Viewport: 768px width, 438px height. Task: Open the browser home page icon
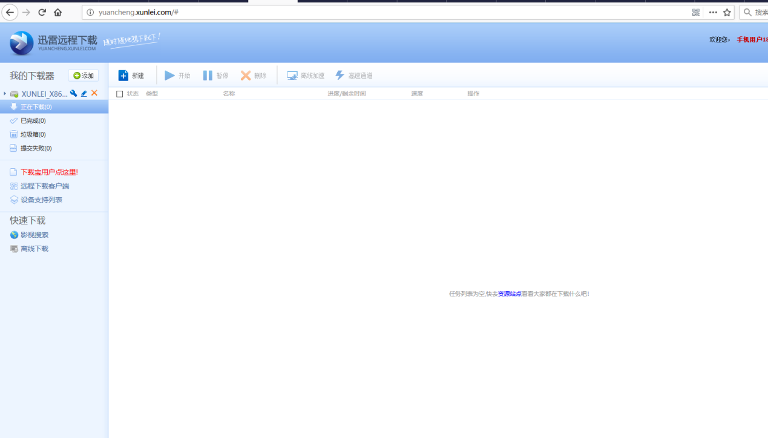coord(57,12)
